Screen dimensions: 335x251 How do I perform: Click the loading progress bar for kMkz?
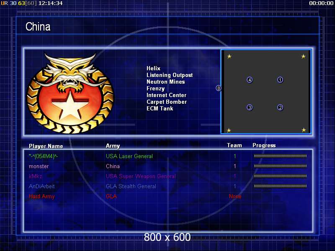pos(280,176)
